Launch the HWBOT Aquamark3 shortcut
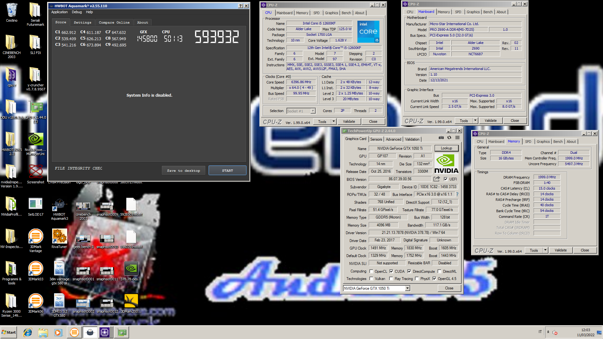This screenshot has width=603, height=339. pyautogui.click(x=59, y=209)
